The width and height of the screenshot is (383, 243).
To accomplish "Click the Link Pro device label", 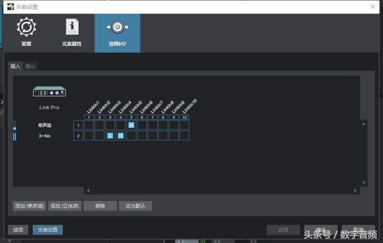I will tap(49, 108).
